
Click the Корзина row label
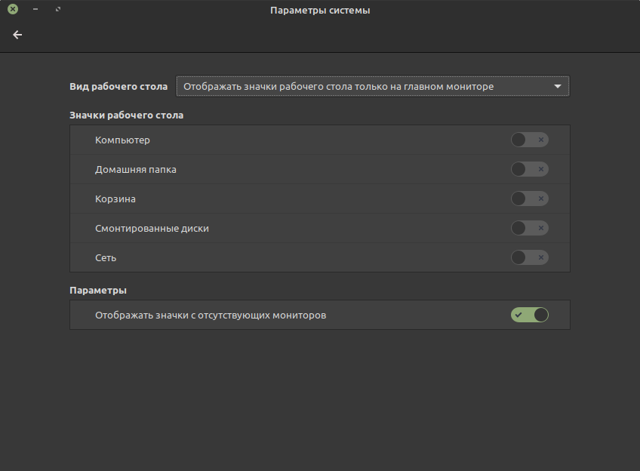pyautogui.click(x=115, y=199)
